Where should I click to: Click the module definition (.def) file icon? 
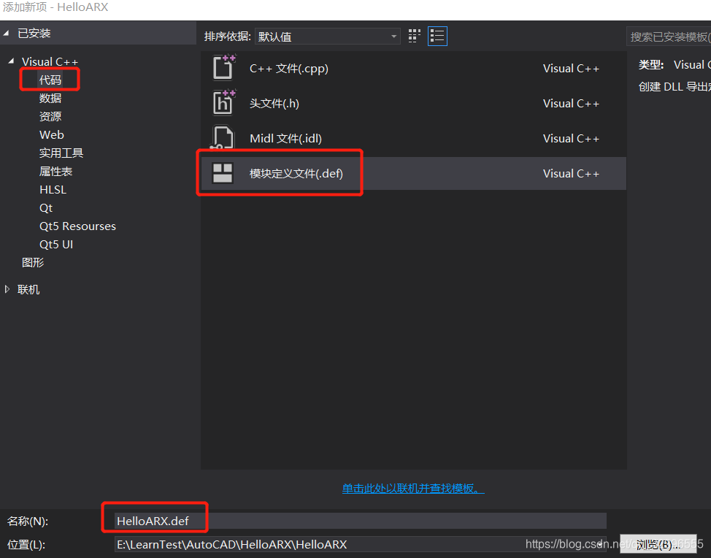223,173
